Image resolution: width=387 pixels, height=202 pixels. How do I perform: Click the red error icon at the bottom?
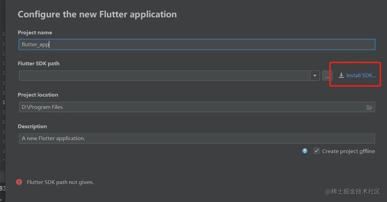(19, 182)
